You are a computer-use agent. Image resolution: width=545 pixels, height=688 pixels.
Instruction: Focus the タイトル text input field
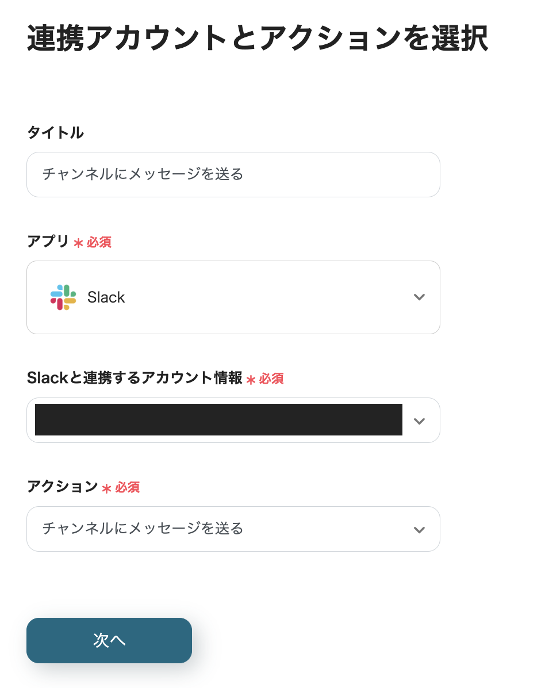coord(233,174)
